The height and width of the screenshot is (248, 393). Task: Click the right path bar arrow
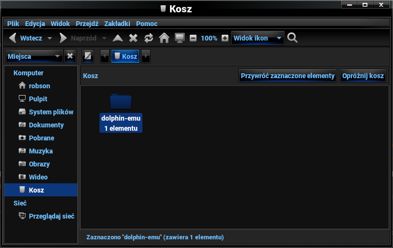pos(146,56)
